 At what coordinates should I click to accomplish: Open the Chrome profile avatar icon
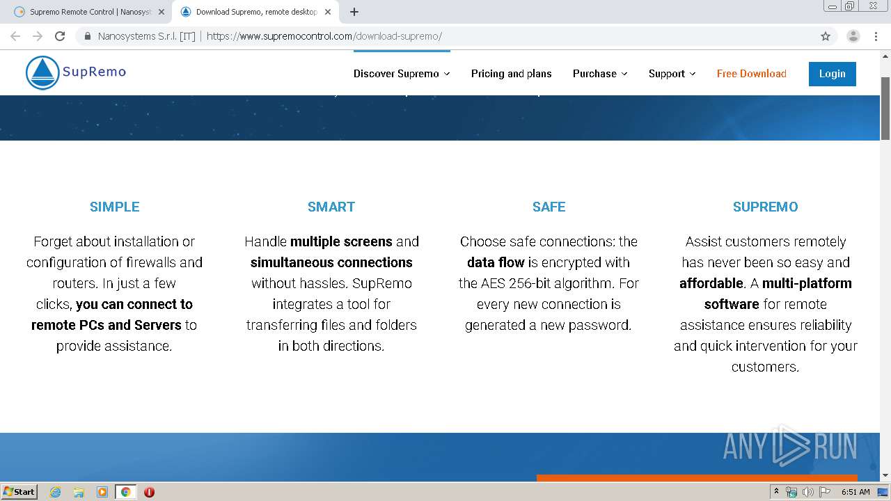point(853,36)
